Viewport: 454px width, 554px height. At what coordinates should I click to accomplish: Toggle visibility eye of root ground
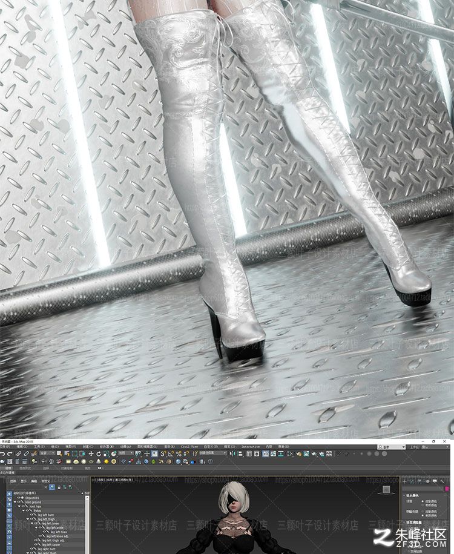19,502
